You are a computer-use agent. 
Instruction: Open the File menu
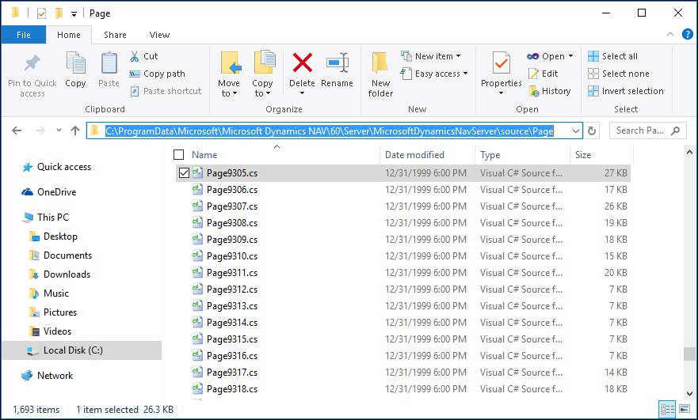click(x=23, y=35)
